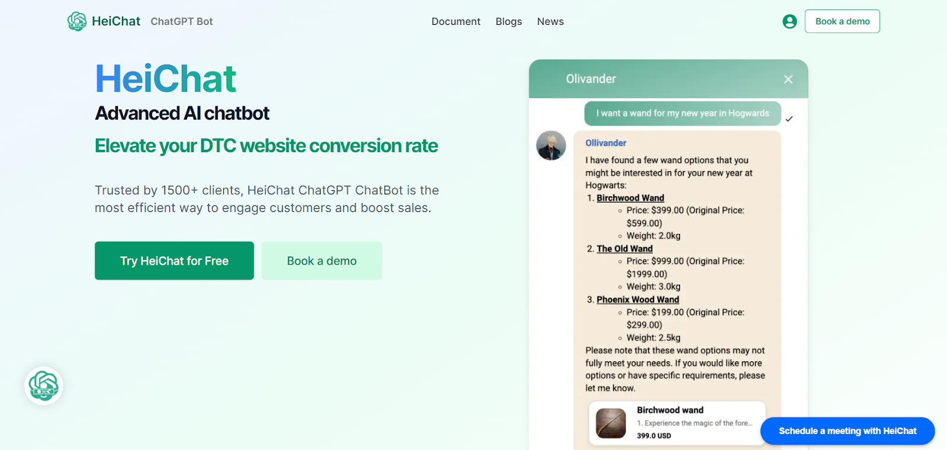Image resolution: width=947 pixels, height=450 pixels.
Task: Schedule a meeting with HeiChat
Action: [x=848, y=431]
